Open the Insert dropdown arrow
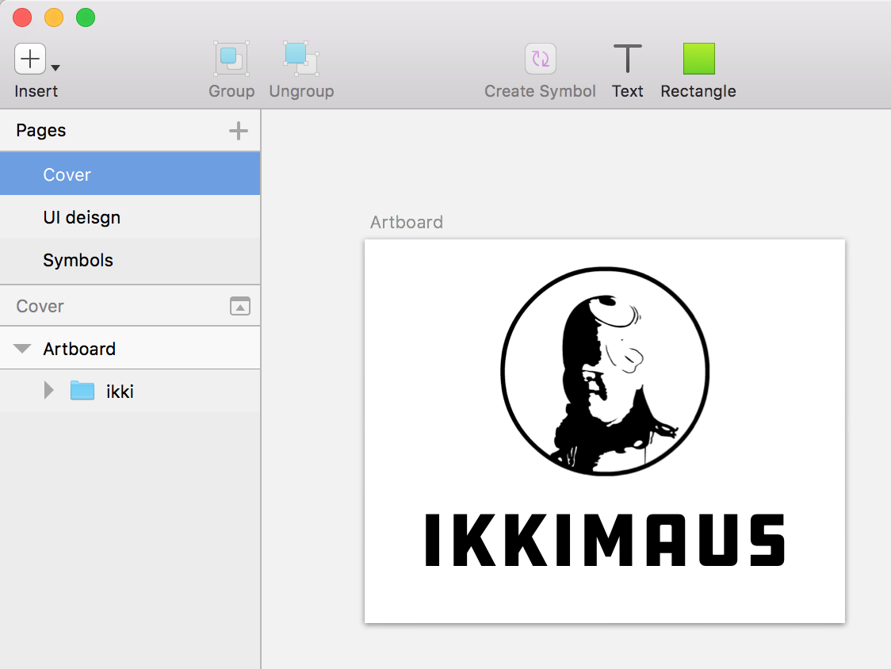Screen dimensions: 891x669 coord(55,67)
